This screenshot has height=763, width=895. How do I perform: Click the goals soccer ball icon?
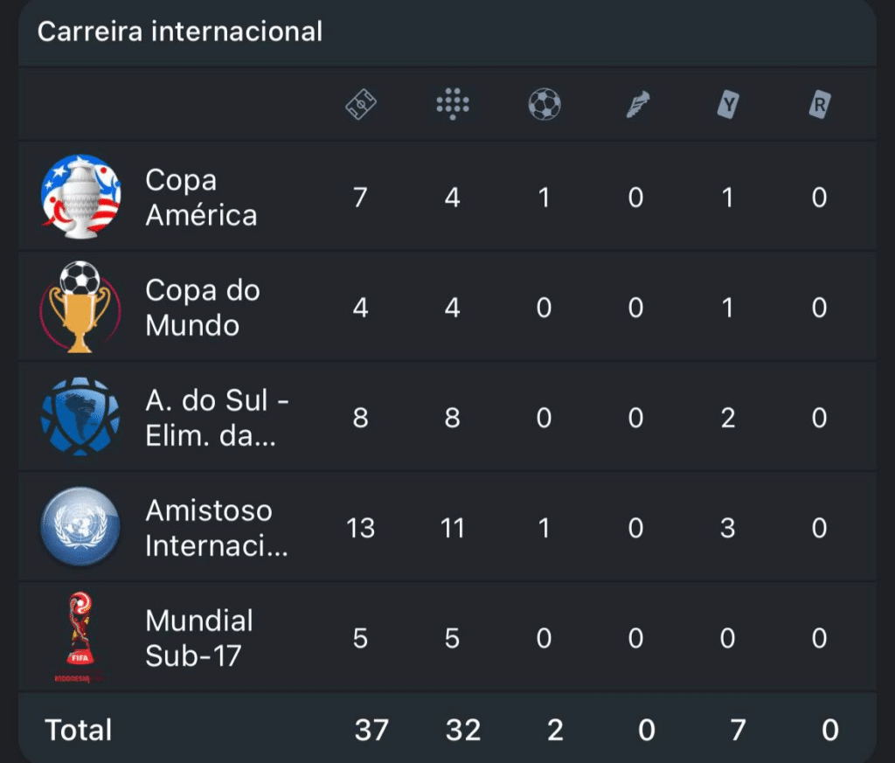pyautogui.click(x=545, y=106)
